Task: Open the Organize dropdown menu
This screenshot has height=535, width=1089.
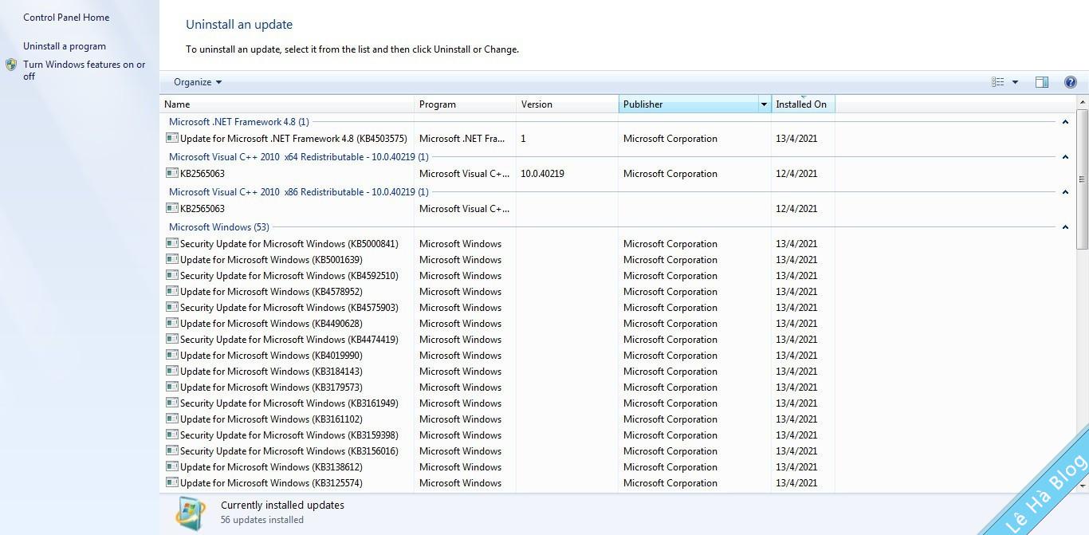Action: pyautogui.click(x=198, y=82)
